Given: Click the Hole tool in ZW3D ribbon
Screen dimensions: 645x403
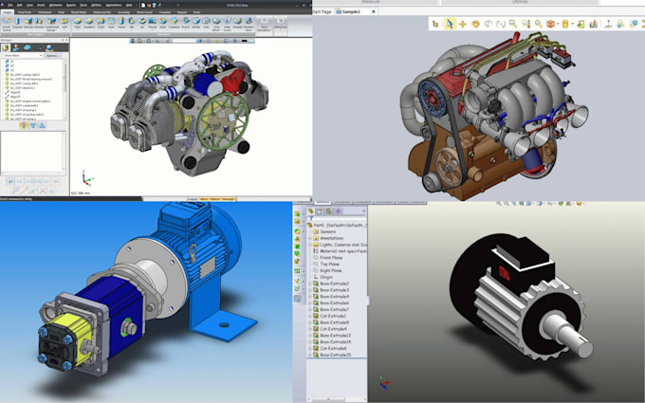Looking at the screenshot, I should click(x=111, y=24).
